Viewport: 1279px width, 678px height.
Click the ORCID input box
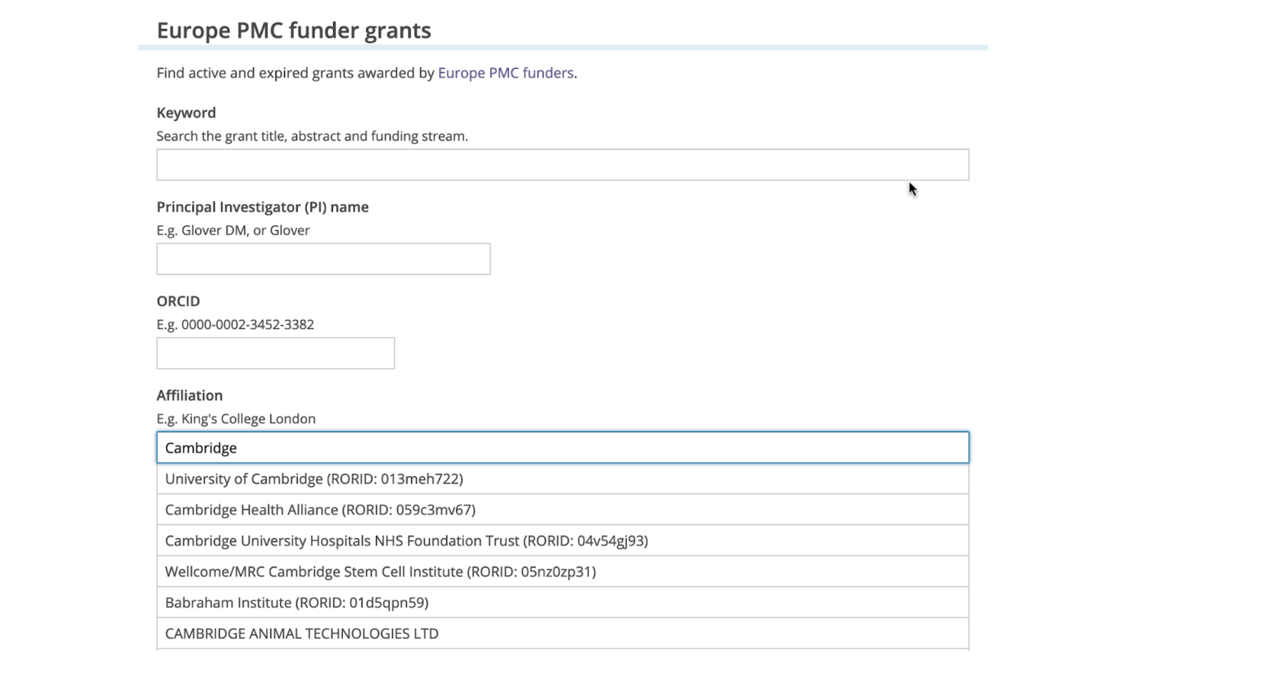coord(275,353)
